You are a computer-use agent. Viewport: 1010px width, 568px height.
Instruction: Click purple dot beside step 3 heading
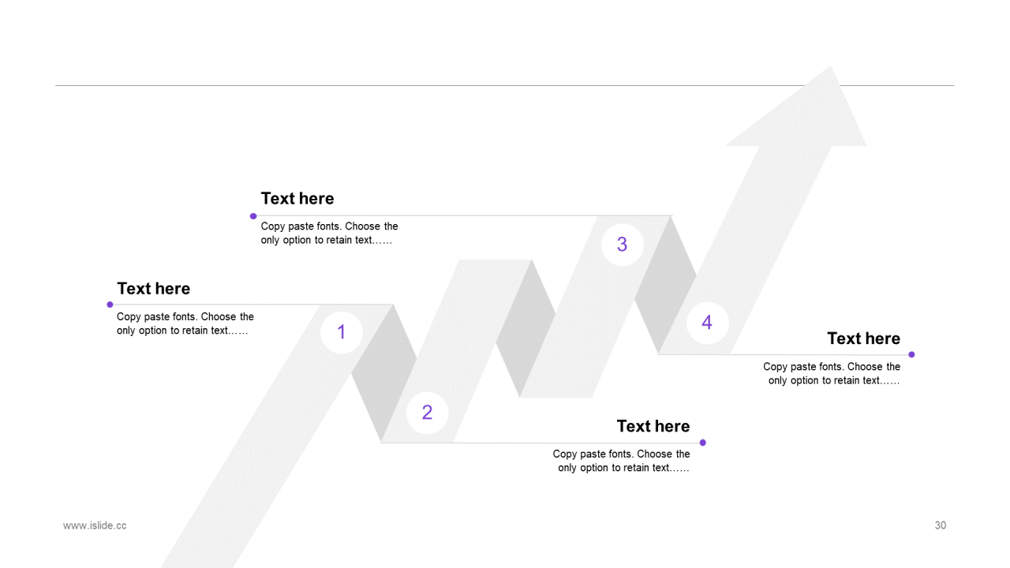click(253, 216)
